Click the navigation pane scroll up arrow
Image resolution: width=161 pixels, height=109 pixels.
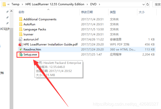[x=11, y=11]
